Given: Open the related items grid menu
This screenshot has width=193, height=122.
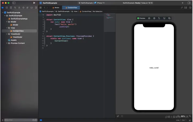Looking at the screenshot, I should (x=40, y=8).
